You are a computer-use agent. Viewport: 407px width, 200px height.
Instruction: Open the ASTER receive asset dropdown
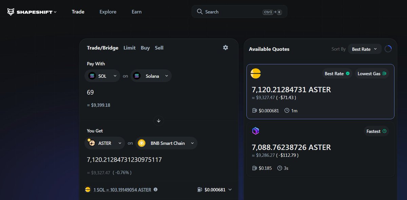[x=105, y=143]
